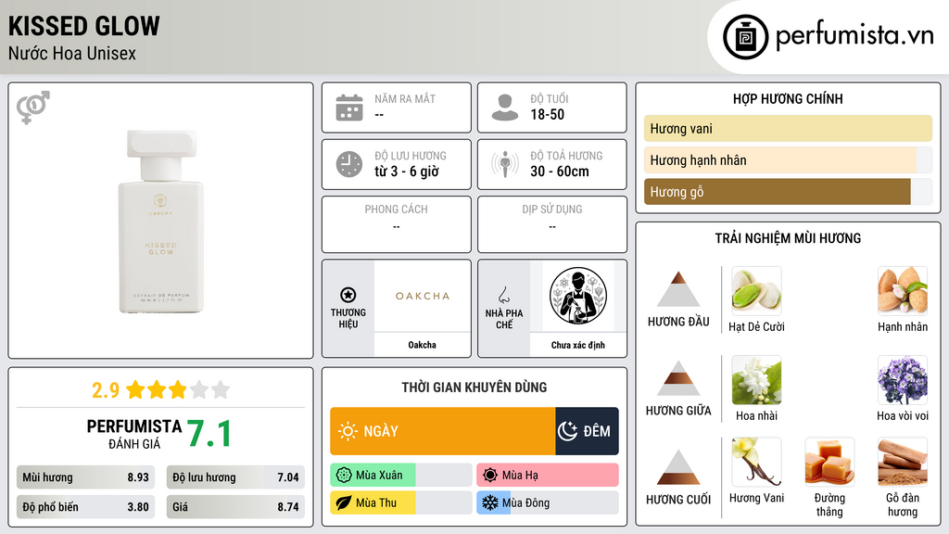Click the star badge icon above Thương hiệu
Screen dimensions: 949x534
coord(348,295)
